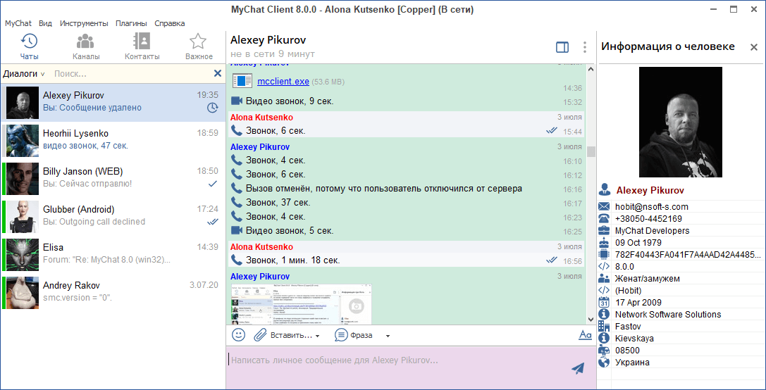Open the Инструменты menu
Screen dimensions: 766x390
coord(84,23)
